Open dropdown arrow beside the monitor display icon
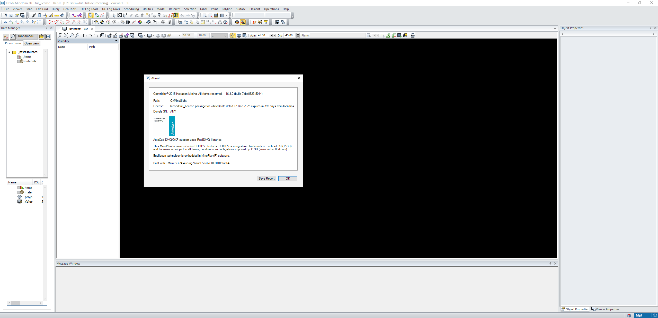This screenshot has height=318, width=658. 154,35
